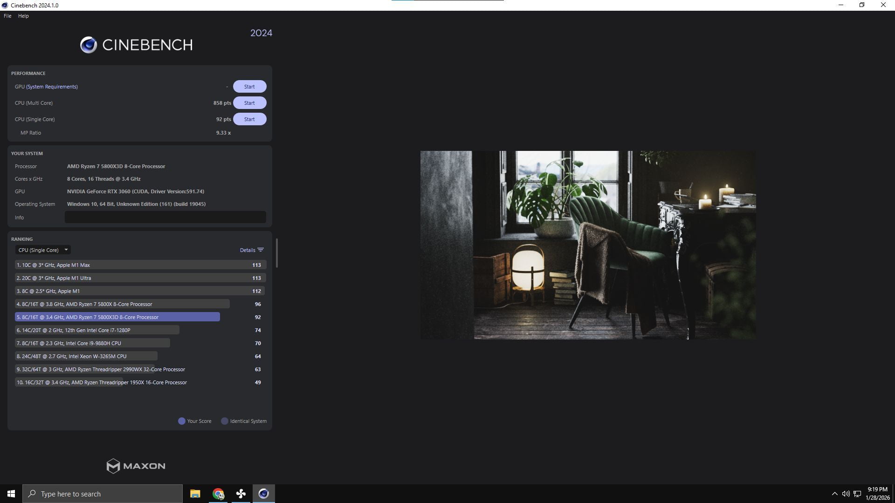Click the Cinebench title bar app icon
This screenshot has width=895, height=503.
click(x=5, y=5)
